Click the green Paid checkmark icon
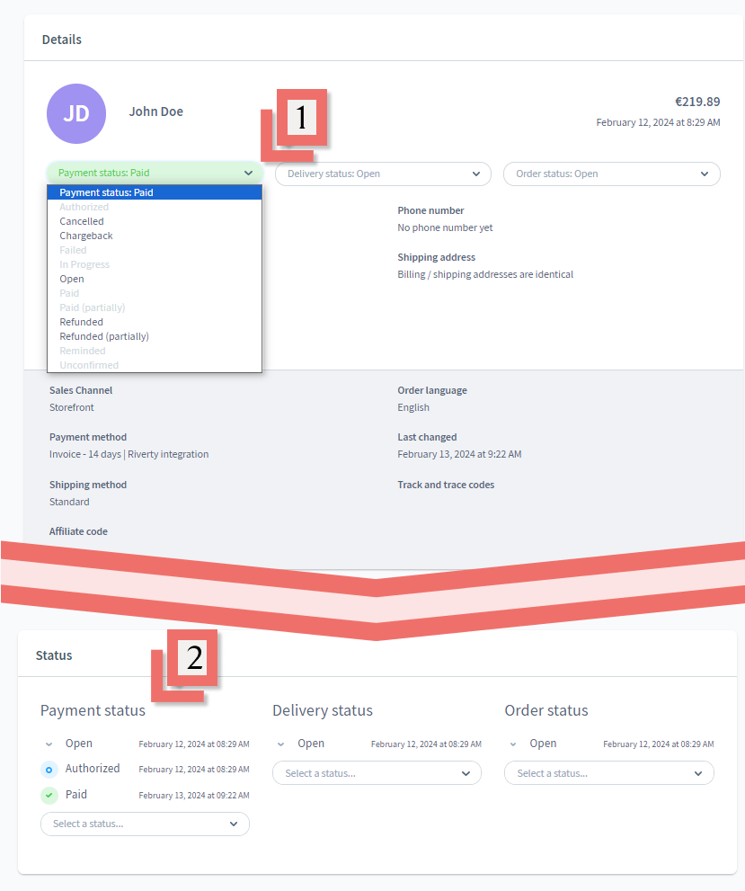 (49, 795)
